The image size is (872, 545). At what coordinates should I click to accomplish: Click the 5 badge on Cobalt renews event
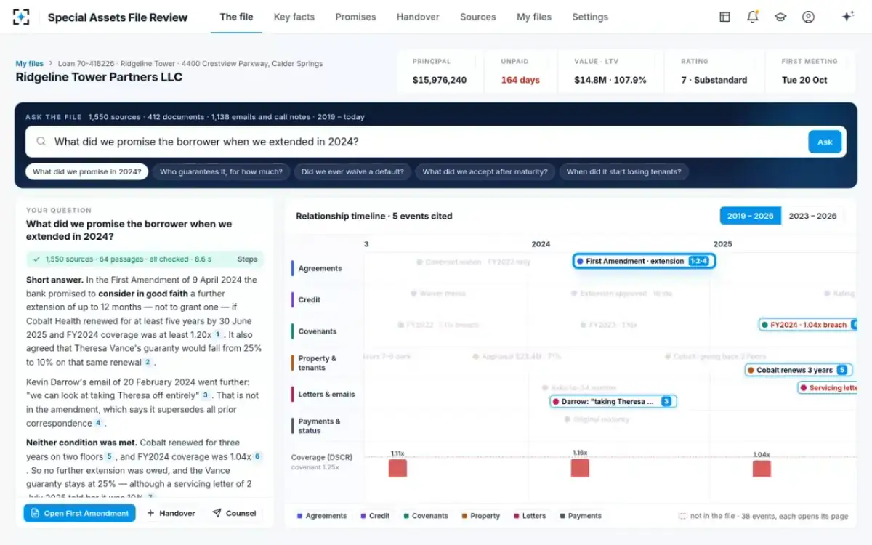click(x=841, y=370)
